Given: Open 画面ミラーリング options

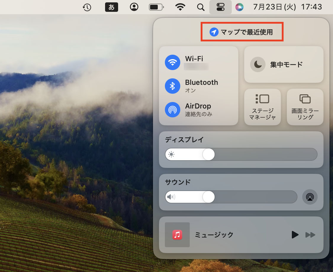Looking at the screenshot, I should (305, 107).
